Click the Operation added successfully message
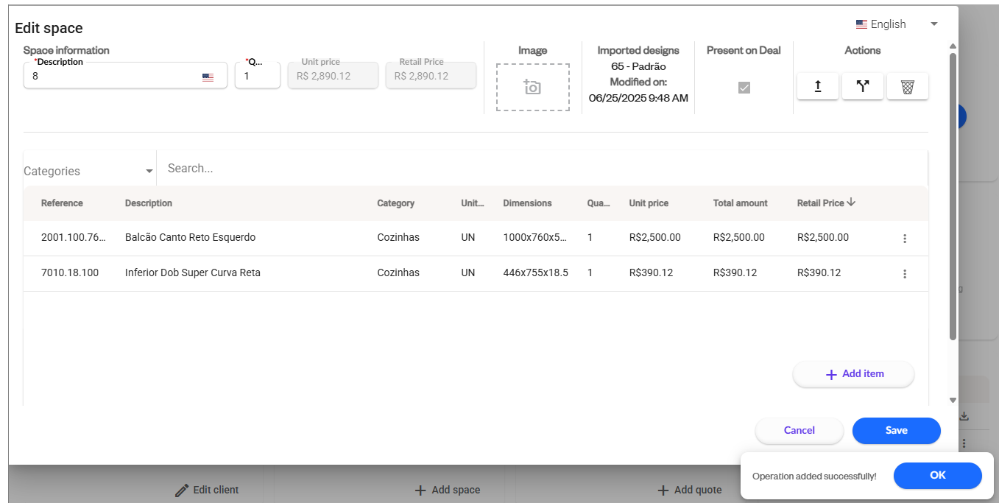This screenshot has width=999, height=503. tap(814, 476)
